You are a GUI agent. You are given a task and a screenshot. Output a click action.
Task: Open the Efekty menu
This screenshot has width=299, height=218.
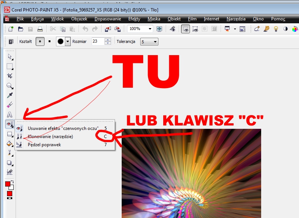pyautogui.click(x=134, y=19)
